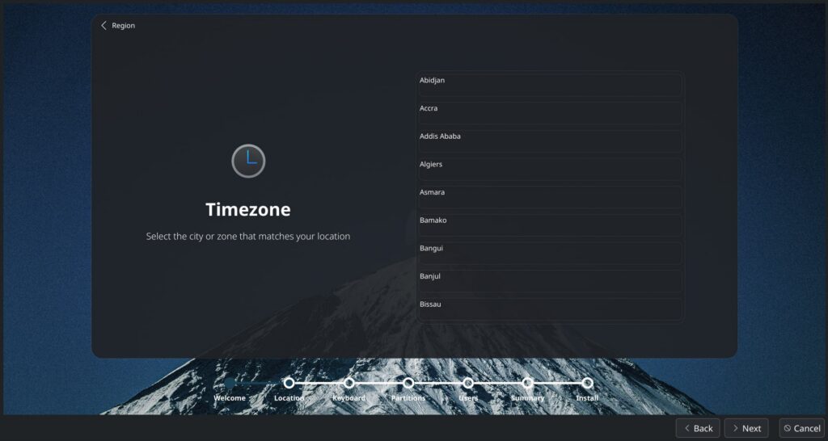Click the Welcome step marker
The image size is (828, 441).
point(230,383)
